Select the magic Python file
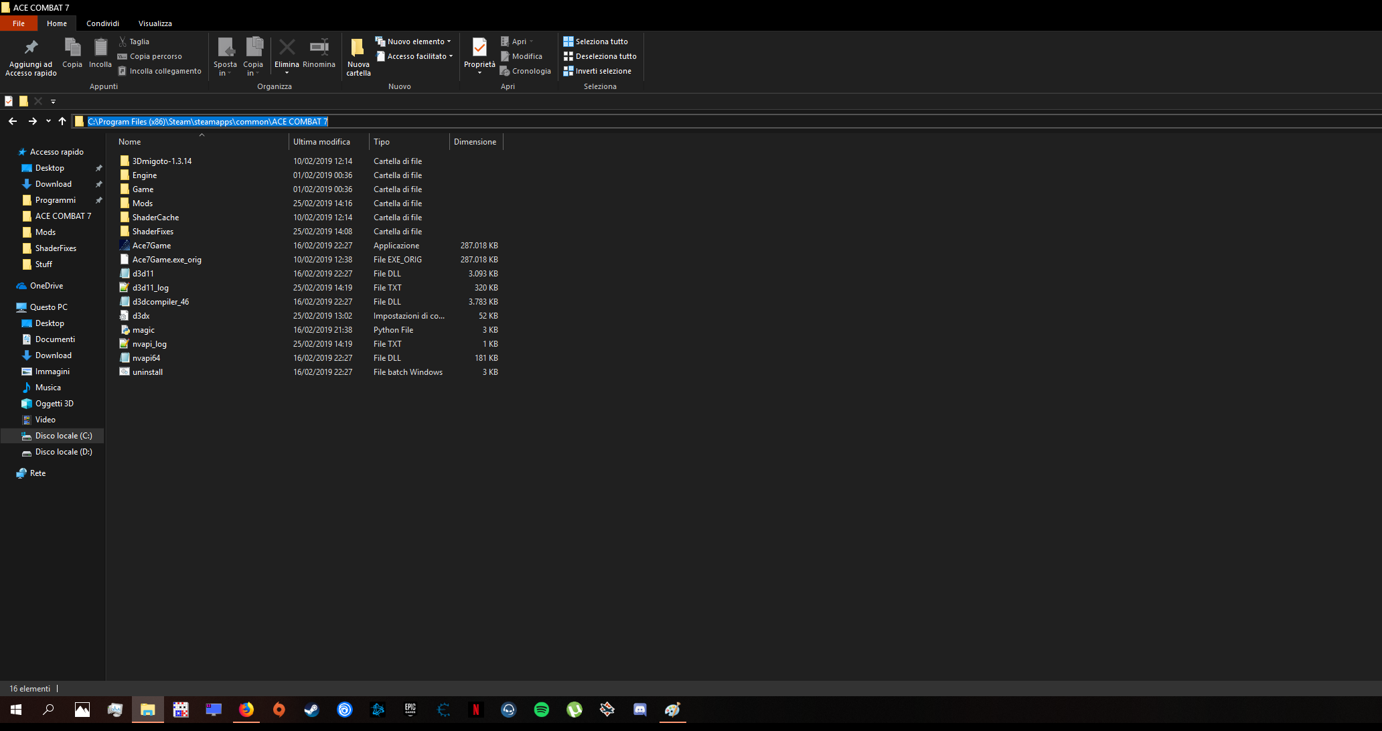The image size is (1382, 731). pos(143,330)
